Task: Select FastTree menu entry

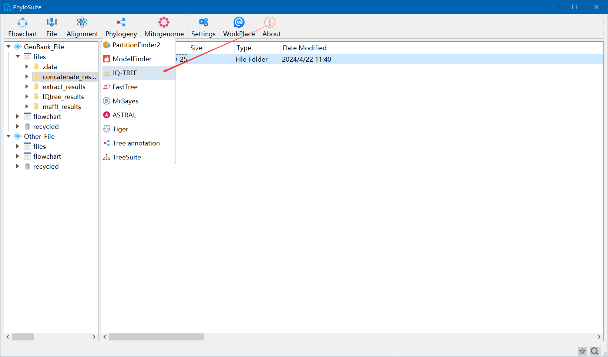Action: (x=139, y=87)
